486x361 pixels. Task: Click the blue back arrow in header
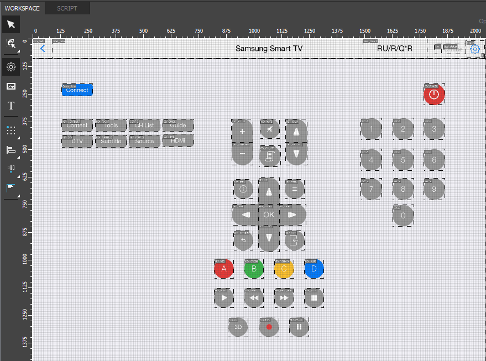[x=43, y=49]
